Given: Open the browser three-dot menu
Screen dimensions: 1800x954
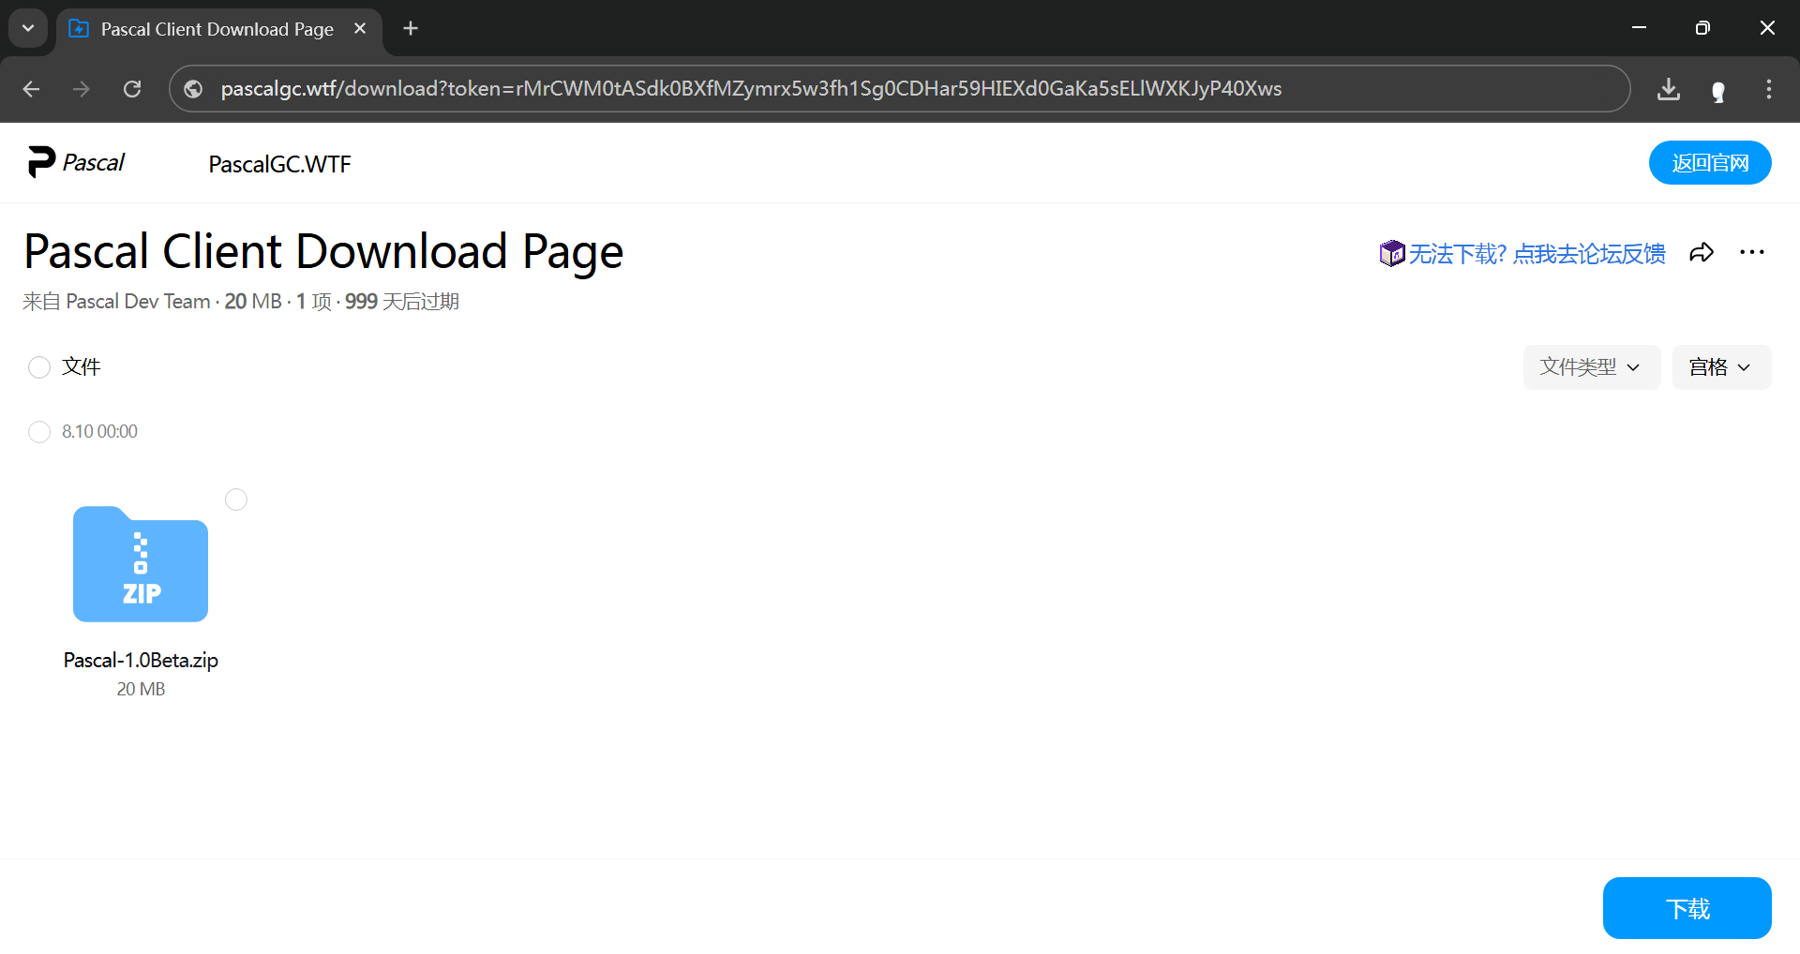Looking at the screenshot, I should (x=1769, y=89).
